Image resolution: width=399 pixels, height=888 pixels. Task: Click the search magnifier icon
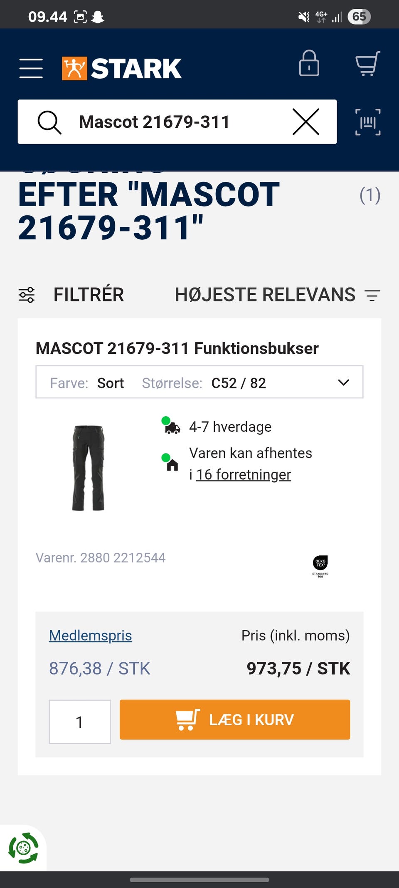pyautogui.click(x=50, y=122)
